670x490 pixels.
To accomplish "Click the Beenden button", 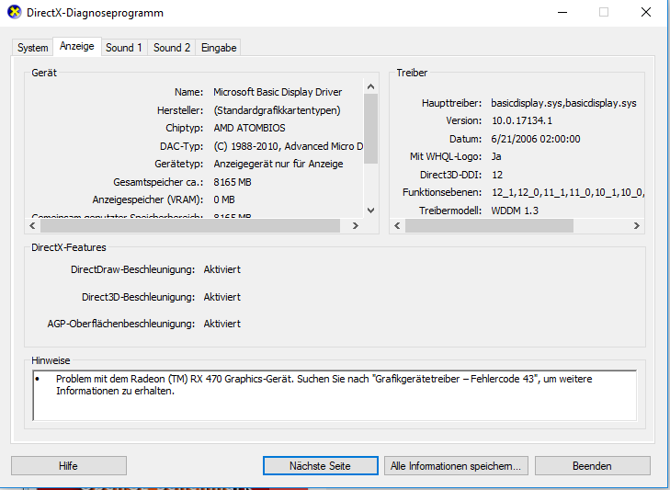I will click(x=592, y=465).
